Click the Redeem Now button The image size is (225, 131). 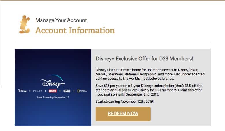click(x=123, y=114)
